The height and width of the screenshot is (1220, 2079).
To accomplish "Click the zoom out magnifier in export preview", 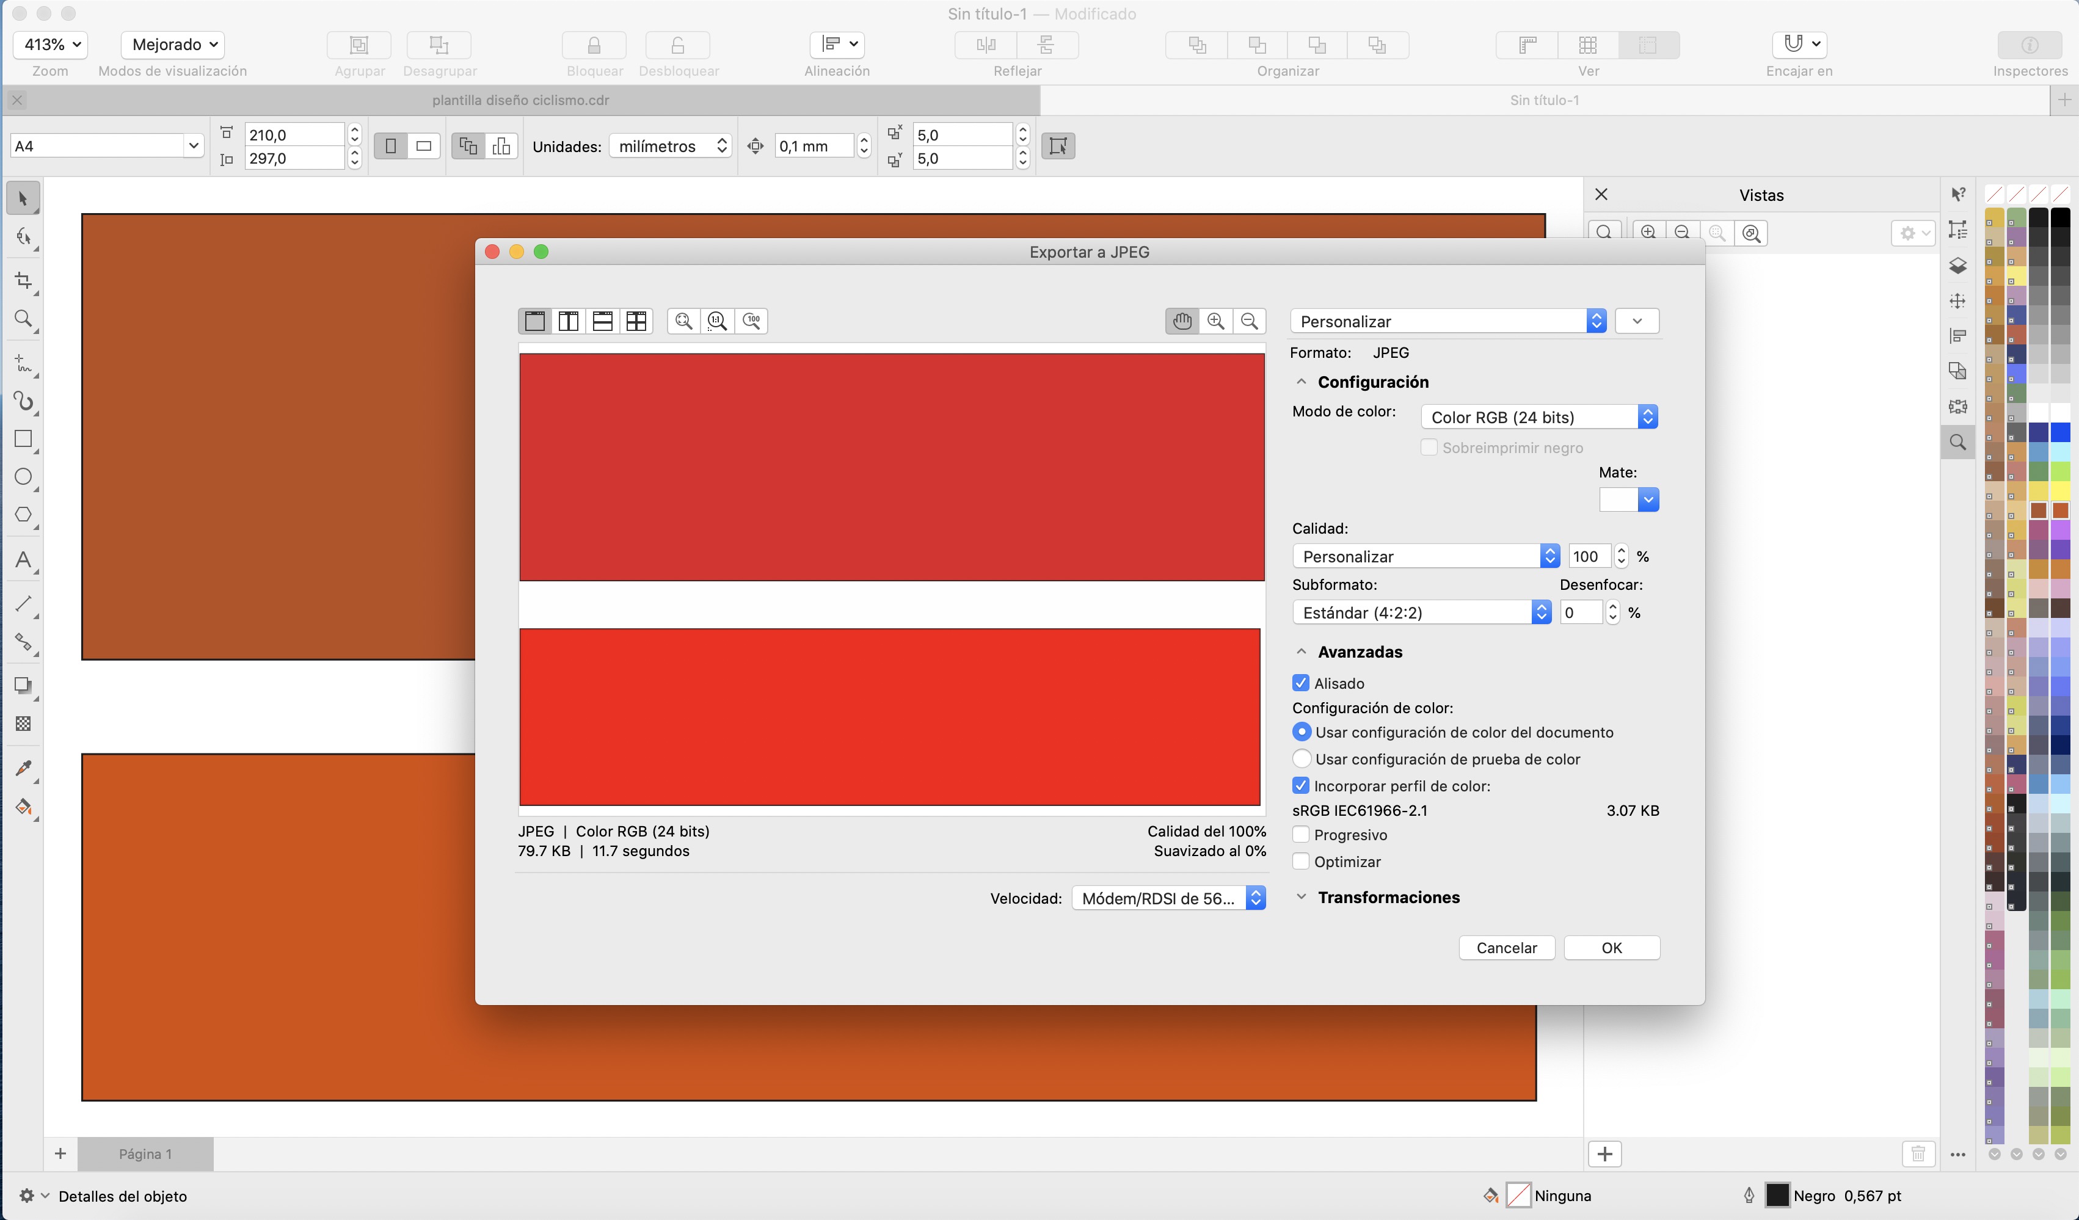I will pos(1249,321).
